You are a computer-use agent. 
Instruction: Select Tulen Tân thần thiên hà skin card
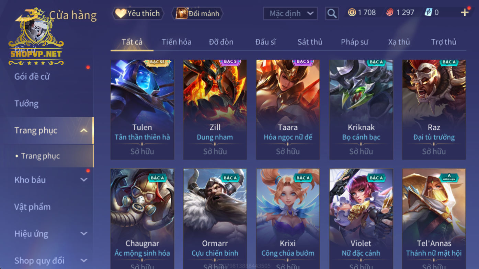(x=142, y=110)
